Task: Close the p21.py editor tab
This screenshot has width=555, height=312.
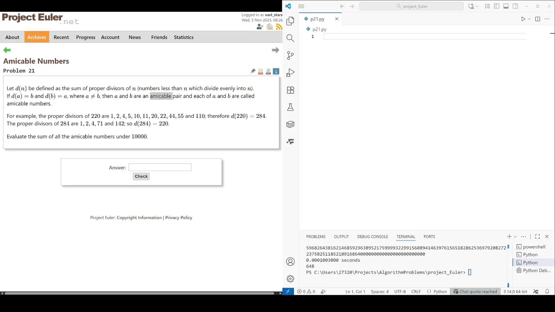Action: click(336, 19)
